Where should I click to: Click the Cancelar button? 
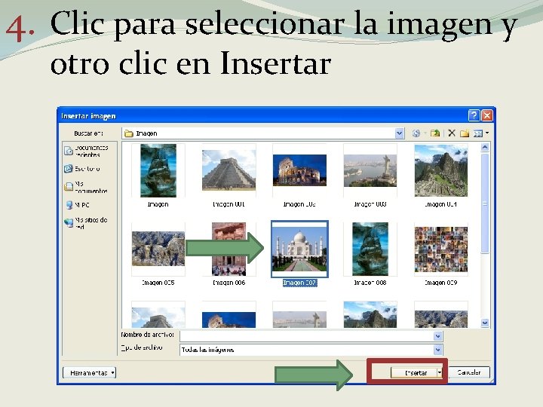(x=469, y=372)
